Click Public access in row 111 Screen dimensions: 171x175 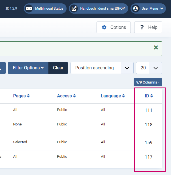[62, 110]
